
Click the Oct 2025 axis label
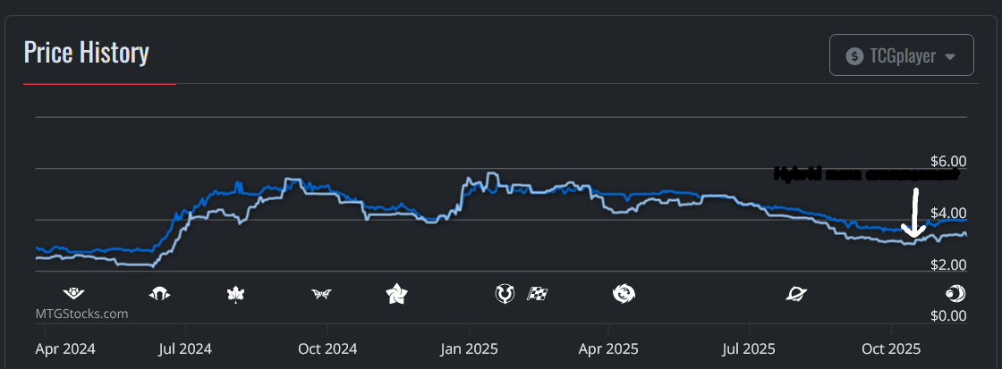891,349
